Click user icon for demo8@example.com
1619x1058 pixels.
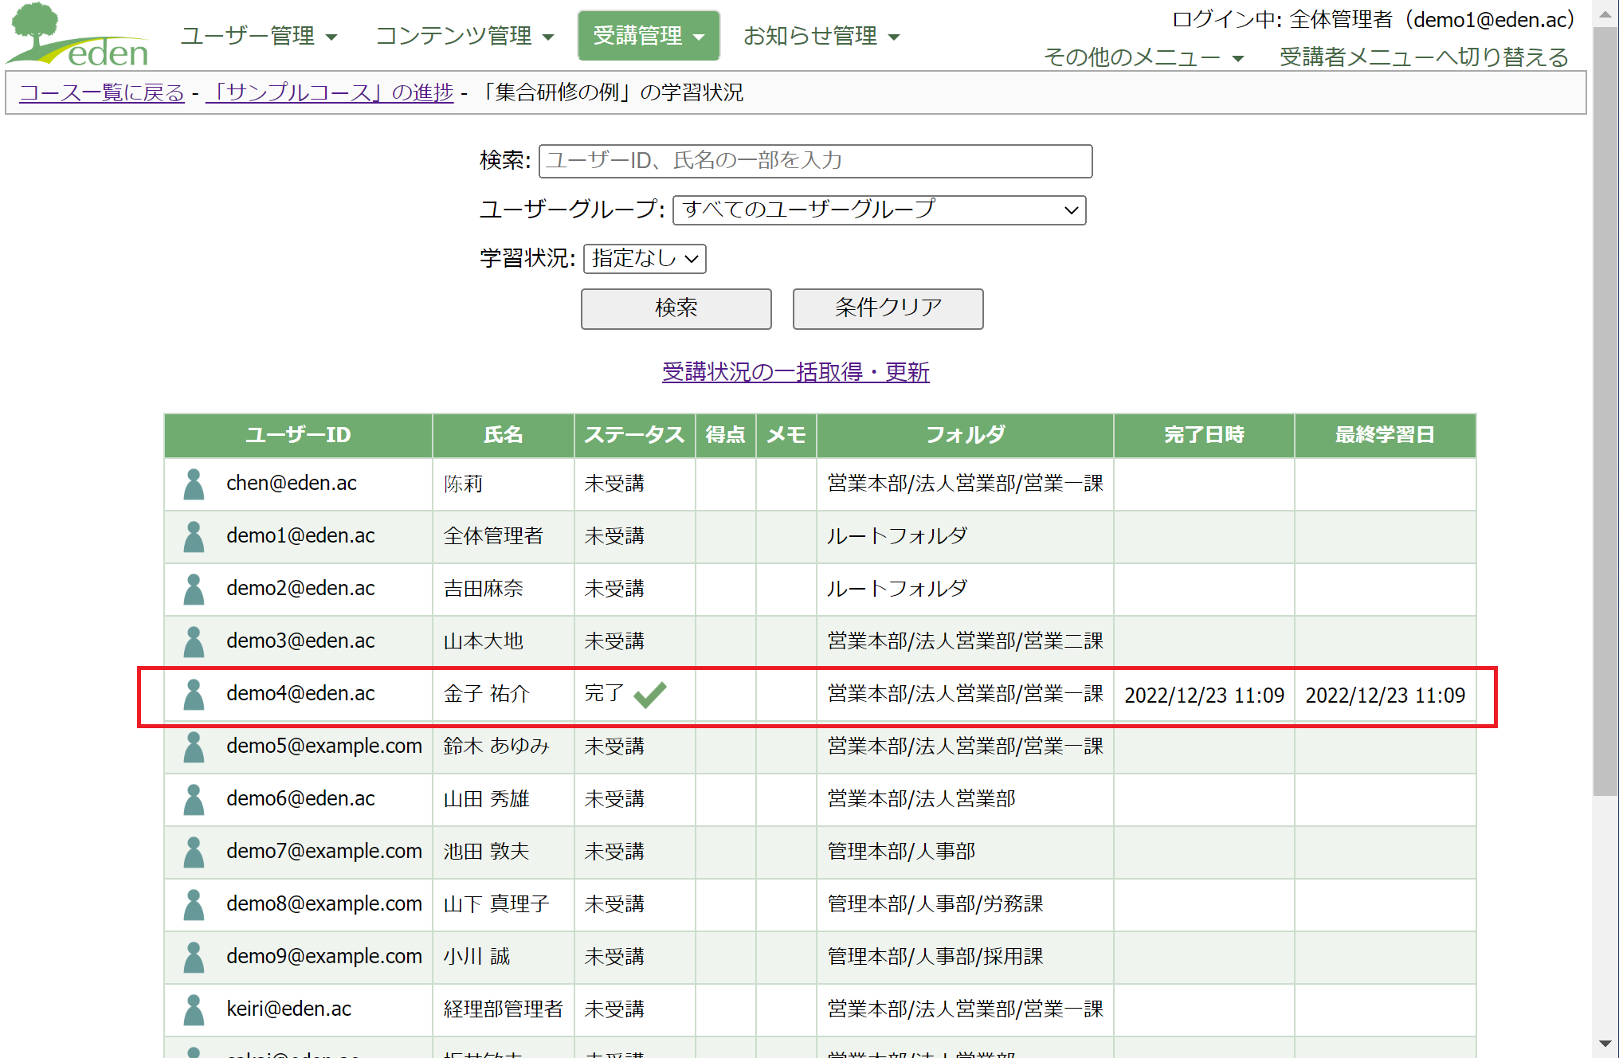point(194,904)
